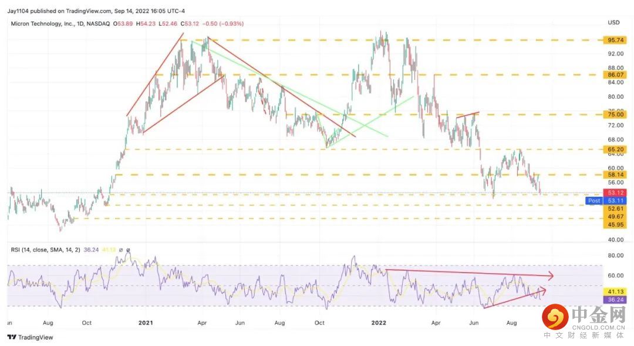Select the 52.61 yellow price label
Image resolution: width=634 pixels, height=346 pixels.
pos(615,209)
